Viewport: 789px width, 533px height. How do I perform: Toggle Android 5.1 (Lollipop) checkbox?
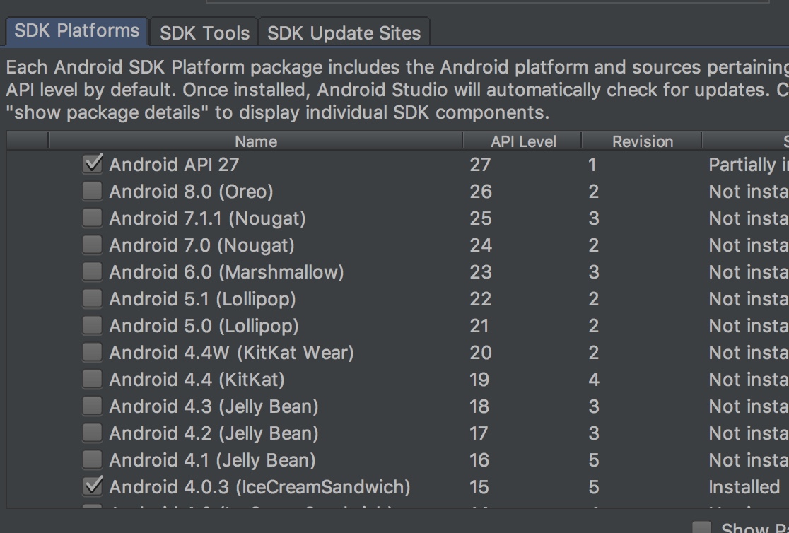point(92,299)
